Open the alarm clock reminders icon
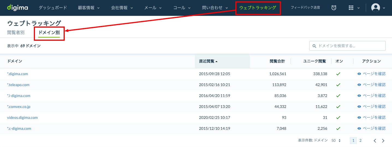 pyautogui.click(x=334, y=8)
